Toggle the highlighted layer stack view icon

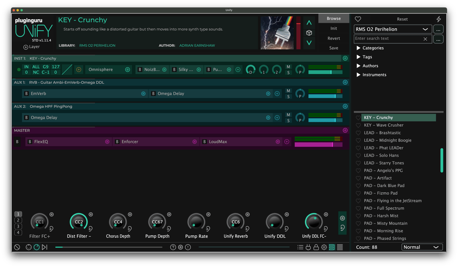(x=332, y=247)
